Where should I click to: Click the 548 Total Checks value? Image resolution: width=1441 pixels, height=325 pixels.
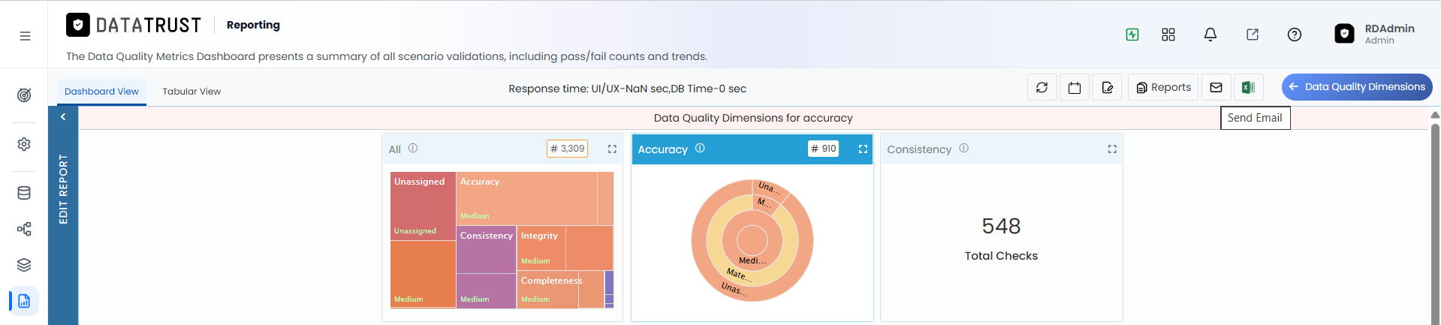point(1001,226)
